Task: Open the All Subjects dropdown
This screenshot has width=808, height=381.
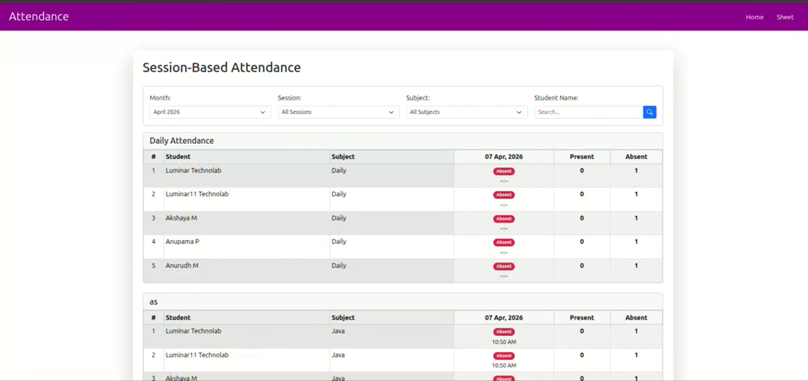Action: pyautogui.click(x=467, y=112)
